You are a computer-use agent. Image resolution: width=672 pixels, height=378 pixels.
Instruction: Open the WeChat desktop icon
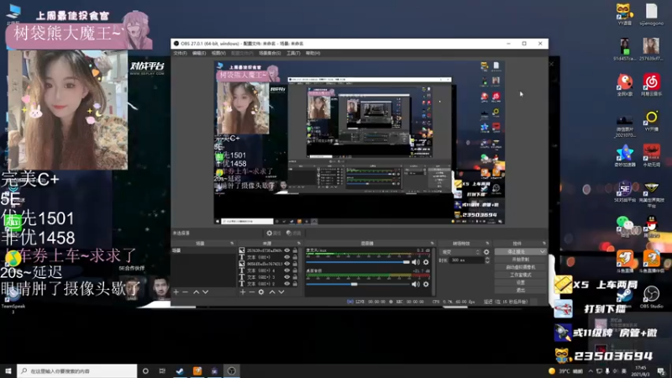[624, 226]
